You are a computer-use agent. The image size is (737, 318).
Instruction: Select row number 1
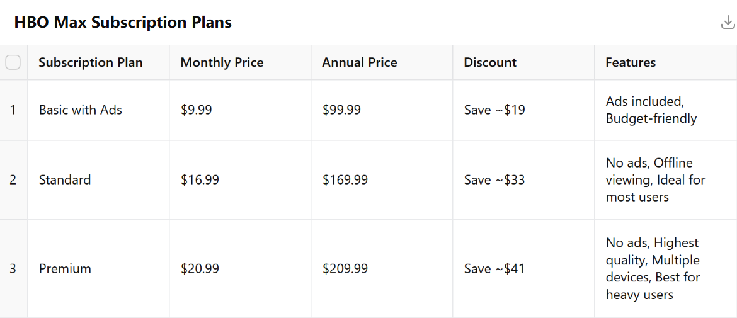(13, 110)
